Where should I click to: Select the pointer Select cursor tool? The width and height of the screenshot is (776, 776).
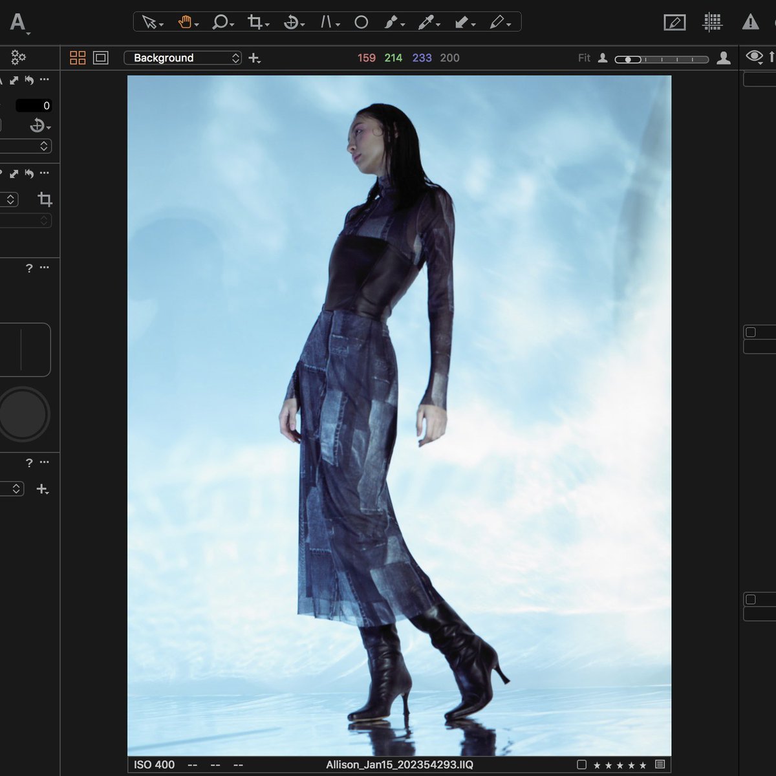click(149, 22)
